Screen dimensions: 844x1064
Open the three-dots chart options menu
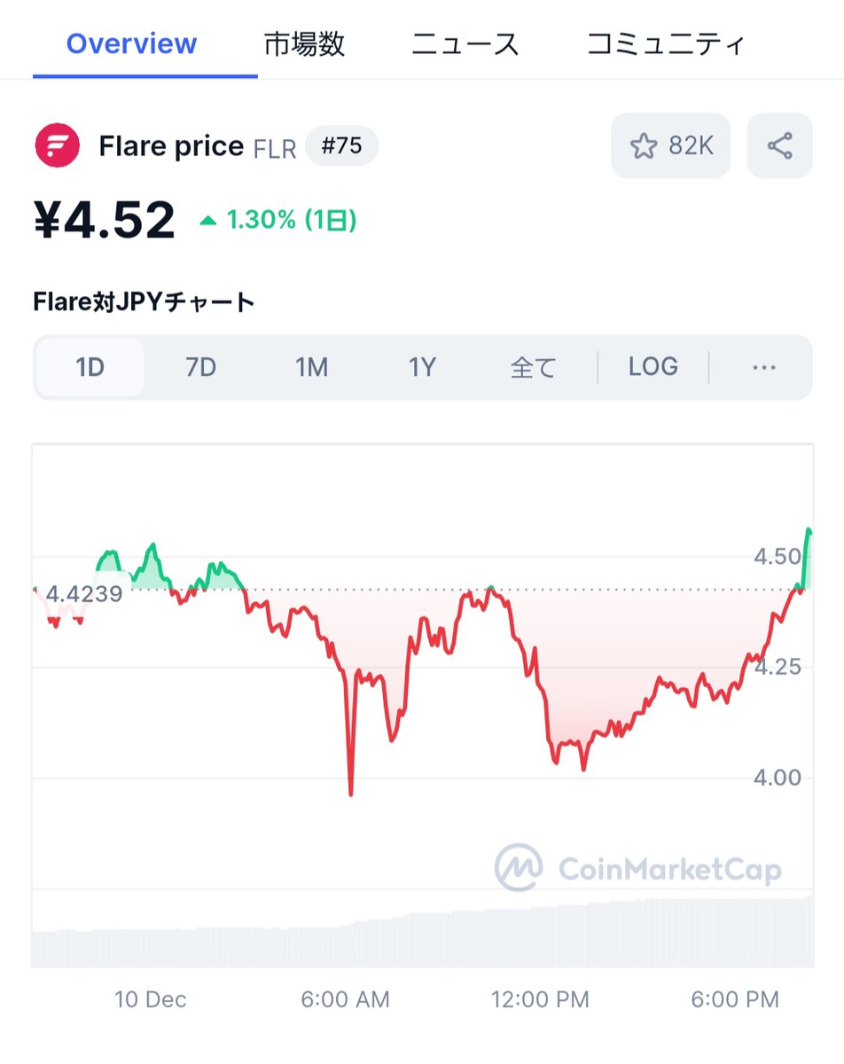[x=763, y=367]
